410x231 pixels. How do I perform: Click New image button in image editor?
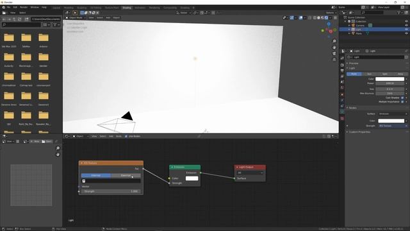pyautogui.click(x=35, y=141)
